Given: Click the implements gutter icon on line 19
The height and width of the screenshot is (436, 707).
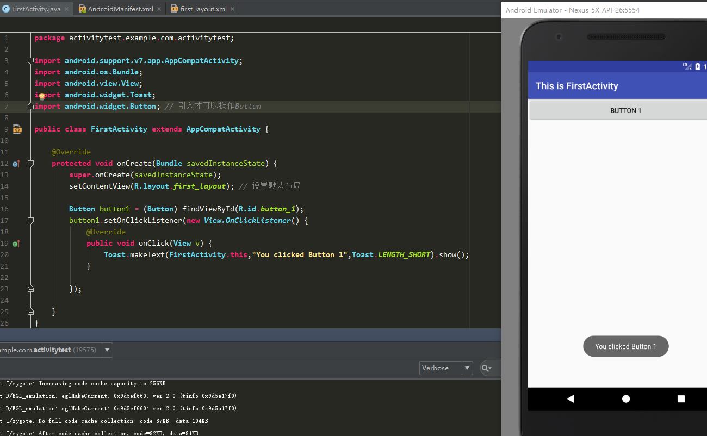Looking at the screenshot, I should (x=16, y=244).
